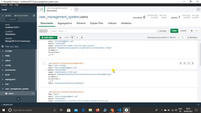
Task: Open the Explain Plan tab
Action: pyautogui.click(x=96, y=23)
